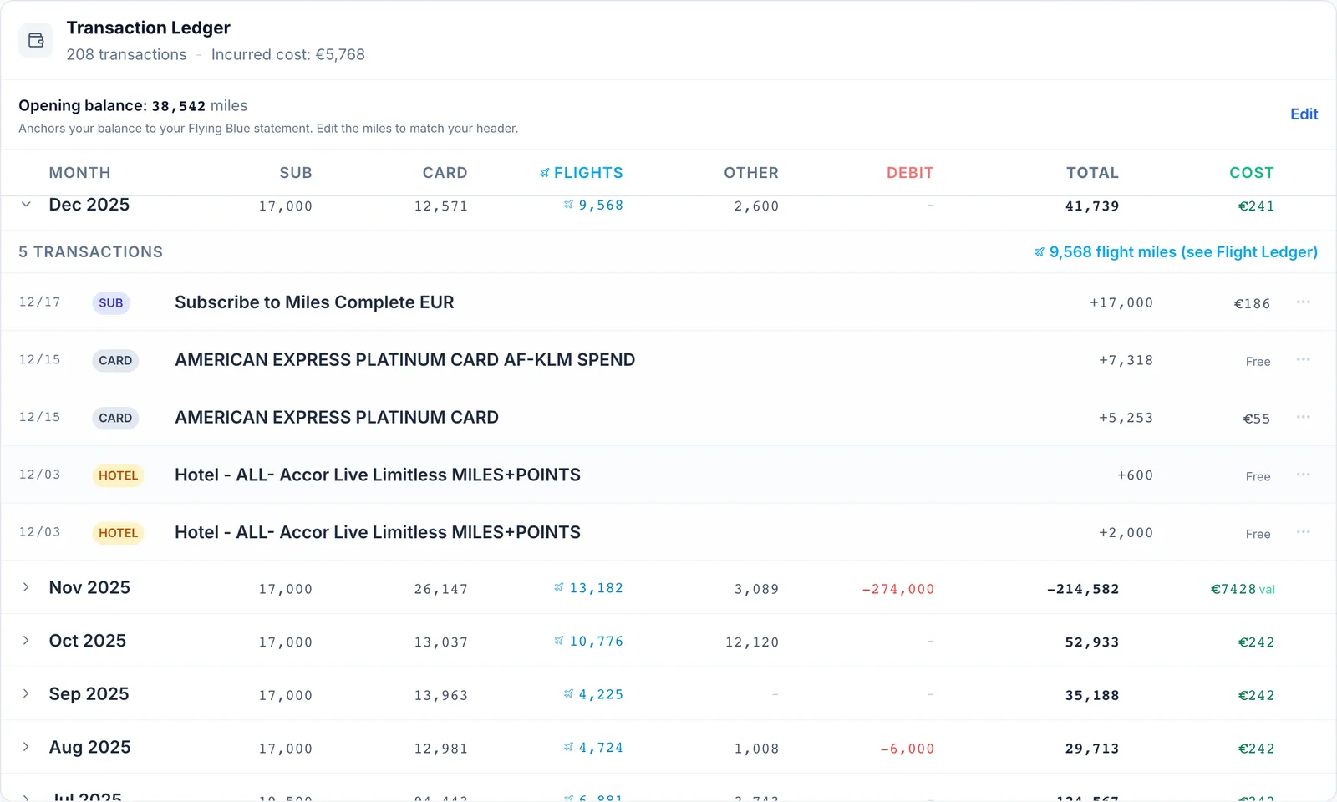Click Oct 2025 other value 12,120
This screenshot has width=1337, height=802.
pos(752,642)
